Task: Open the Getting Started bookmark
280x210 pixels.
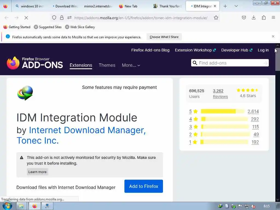Action: [x=17, y=27]
